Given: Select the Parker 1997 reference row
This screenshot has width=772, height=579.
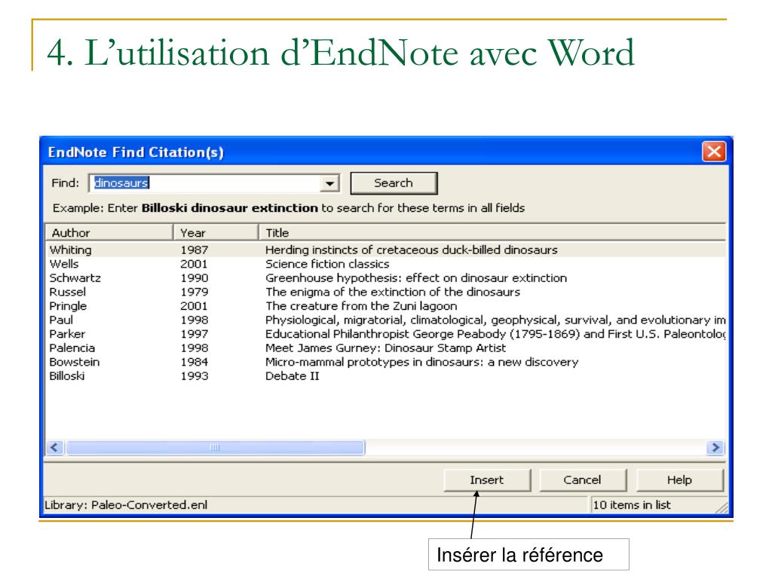Looking at the screenshot, I should coord(386,334).
